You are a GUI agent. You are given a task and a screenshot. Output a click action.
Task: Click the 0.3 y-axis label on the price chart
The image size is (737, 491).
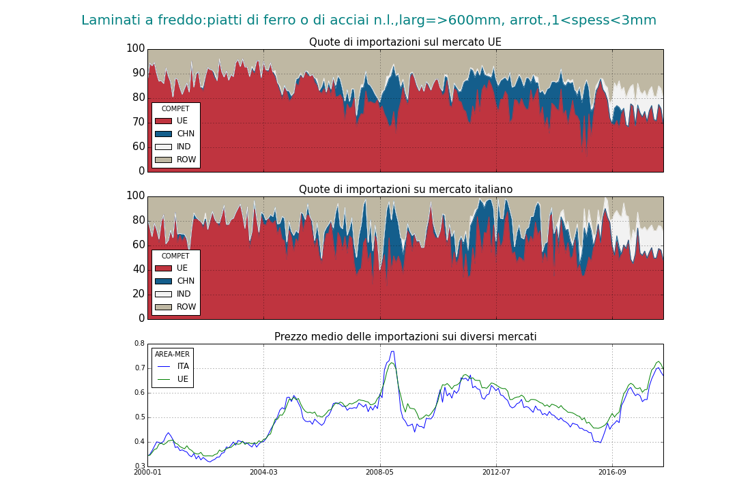140,466
